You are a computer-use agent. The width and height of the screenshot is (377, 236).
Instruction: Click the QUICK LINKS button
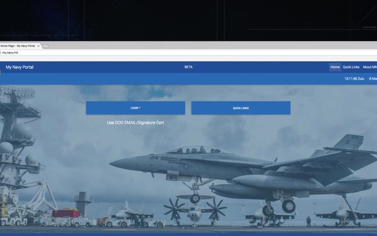241,108
